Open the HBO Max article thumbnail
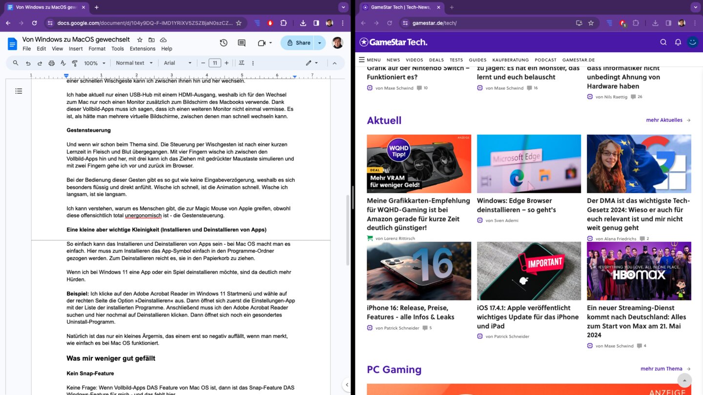 pos(639,271)
